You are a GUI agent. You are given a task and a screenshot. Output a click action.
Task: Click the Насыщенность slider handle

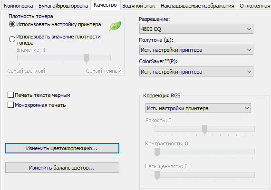coord(157,175)
